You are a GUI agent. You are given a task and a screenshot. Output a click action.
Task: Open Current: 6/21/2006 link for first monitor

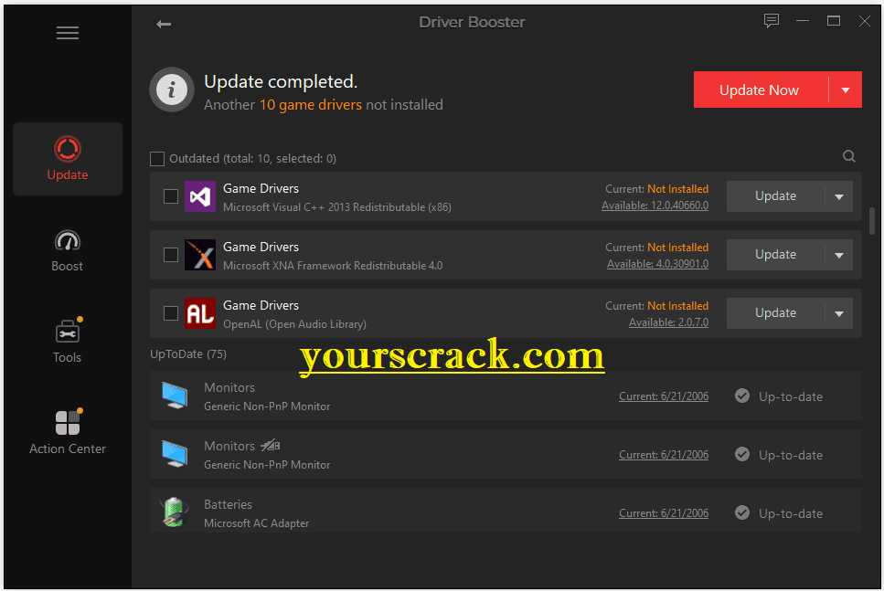coord(664,396)
